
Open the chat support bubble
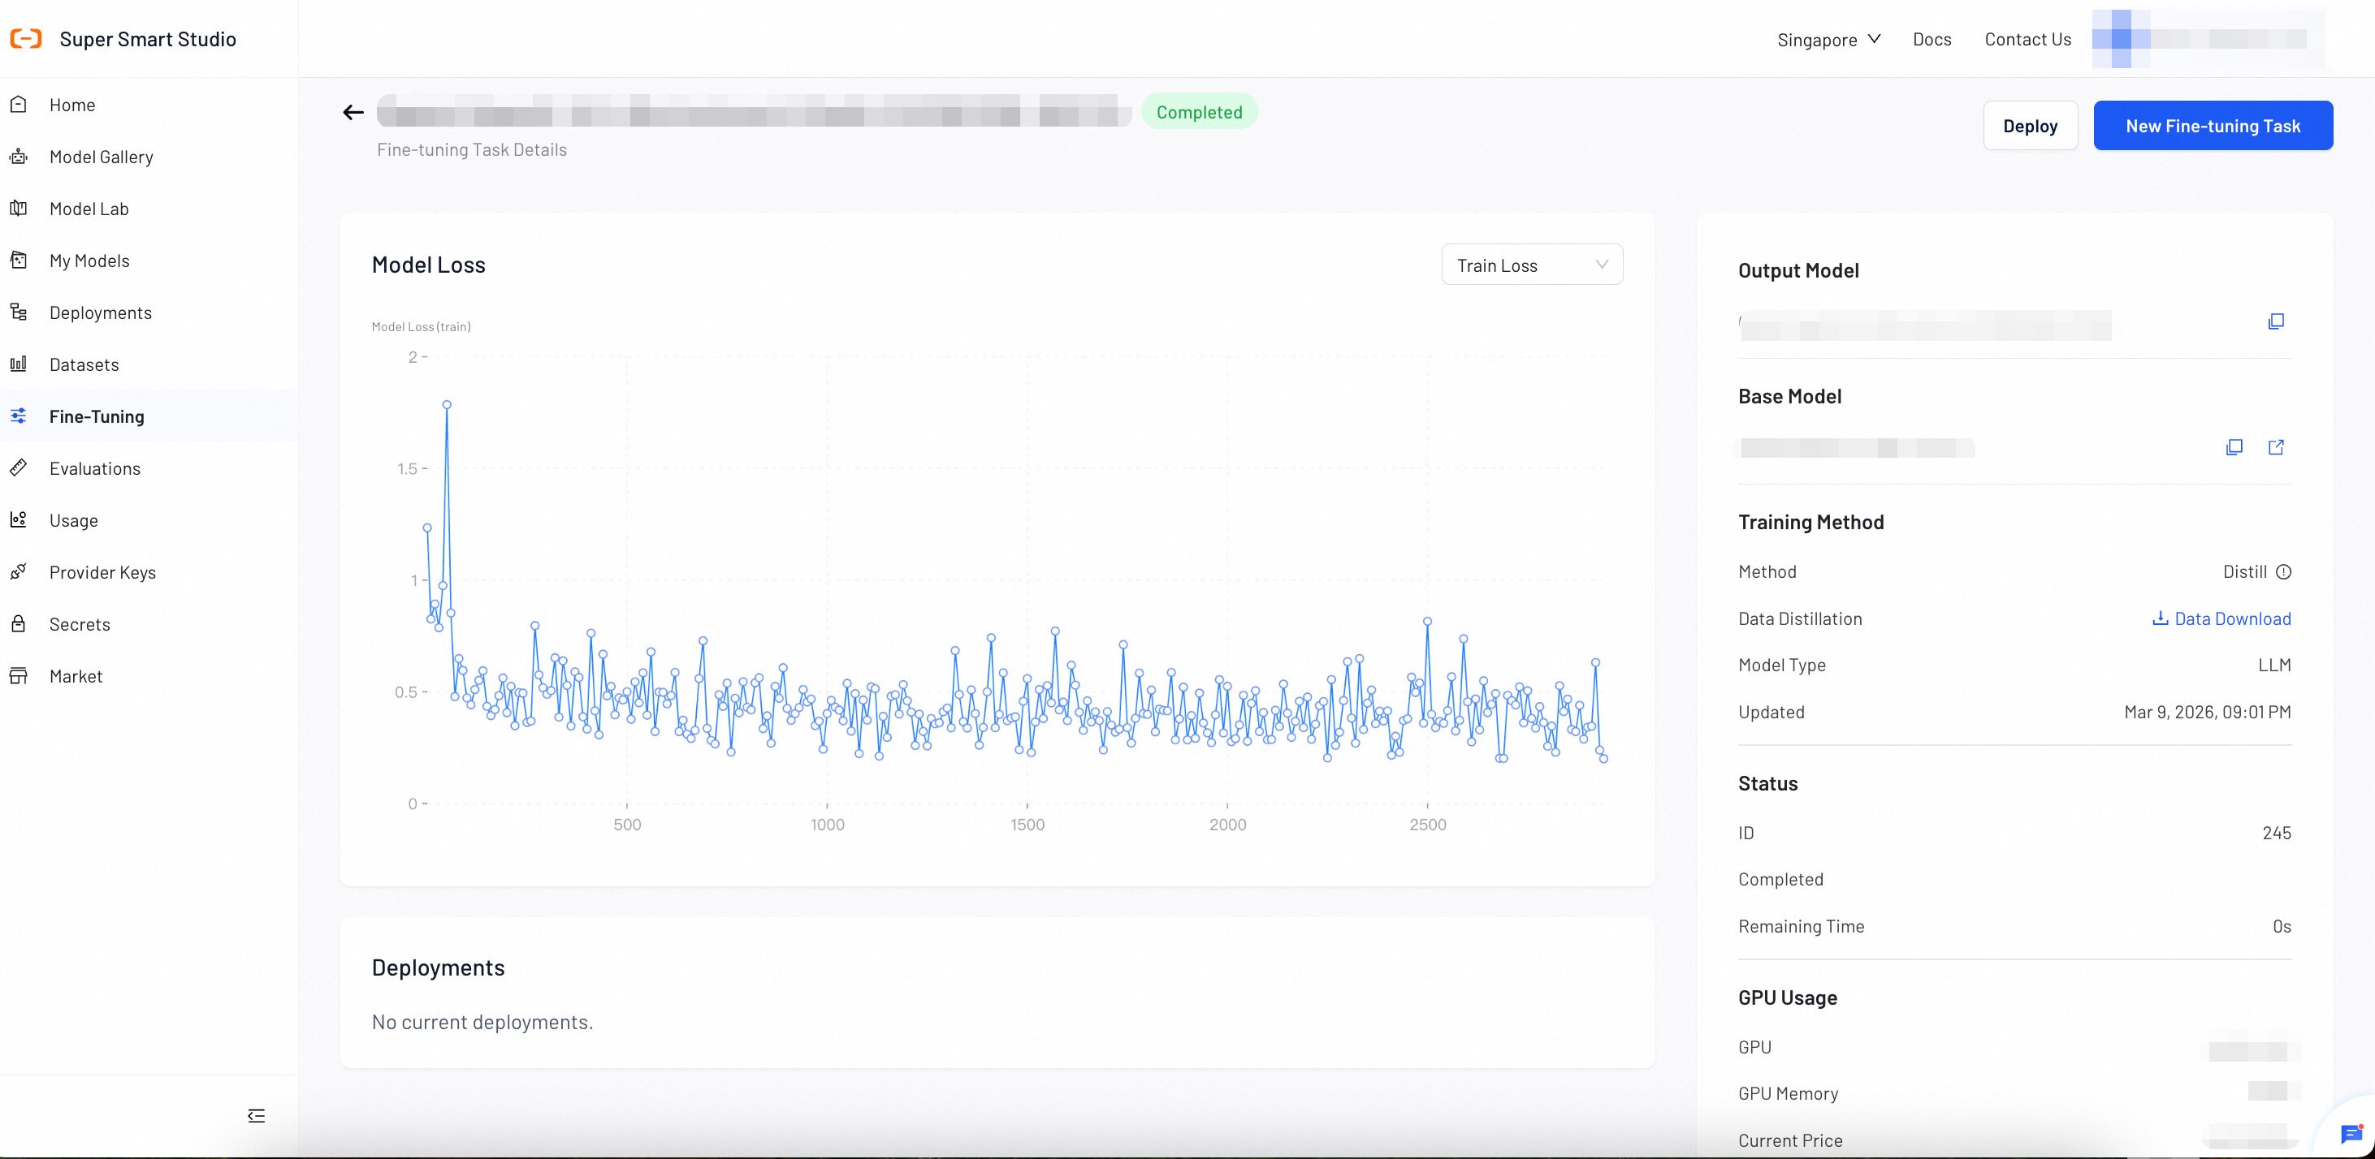(2352, 1134)
